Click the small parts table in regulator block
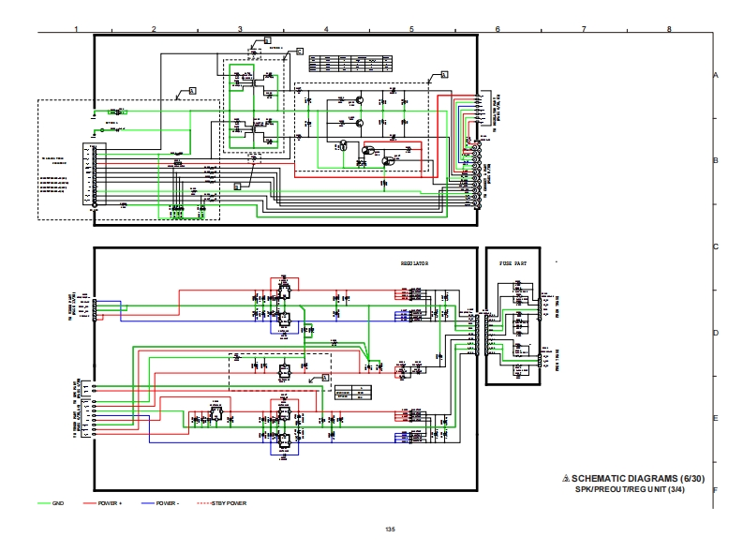Viewport: 743px width, 552px height. pos(353,393)
